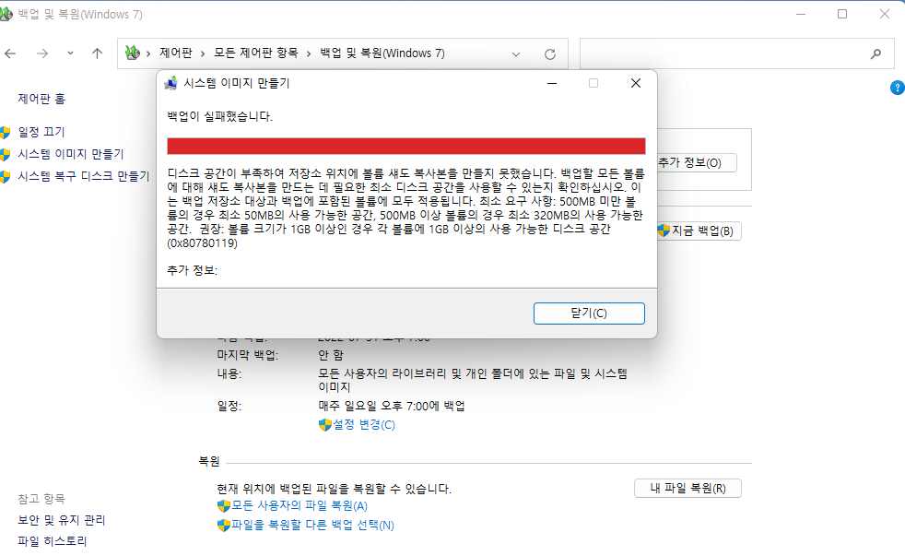Refresh the Backup and Restore page

point(550,54)
